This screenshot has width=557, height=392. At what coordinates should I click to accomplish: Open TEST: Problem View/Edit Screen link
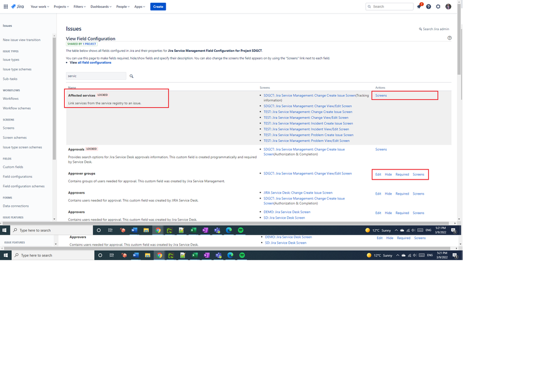pos(306,141)
